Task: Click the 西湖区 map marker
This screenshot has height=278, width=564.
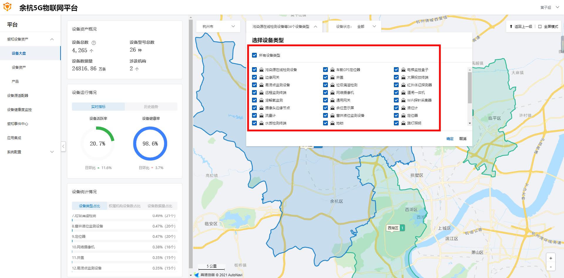Action: pos(396,228)
